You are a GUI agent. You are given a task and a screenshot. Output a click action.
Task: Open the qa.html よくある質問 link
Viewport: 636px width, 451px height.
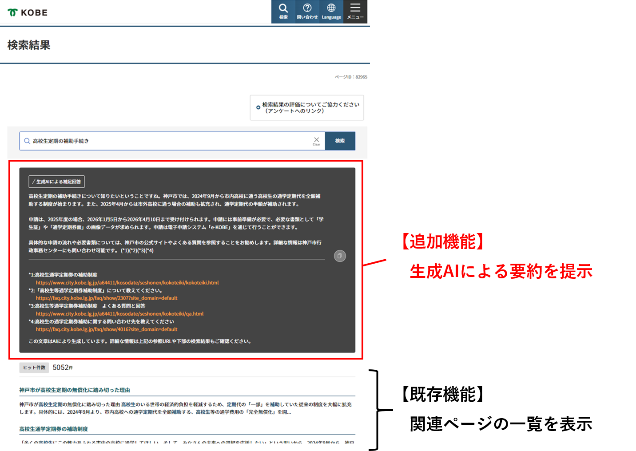[x=119, y=313]
